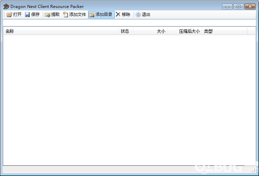This screenshot has width=259, height=176.
Task: Sort by the 名称 column header
Action: coord(61,31)
